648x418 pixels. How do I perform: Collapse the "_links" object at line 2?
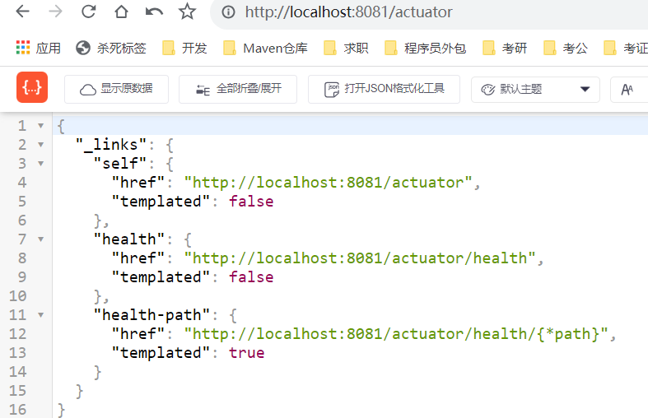[41, 145]
